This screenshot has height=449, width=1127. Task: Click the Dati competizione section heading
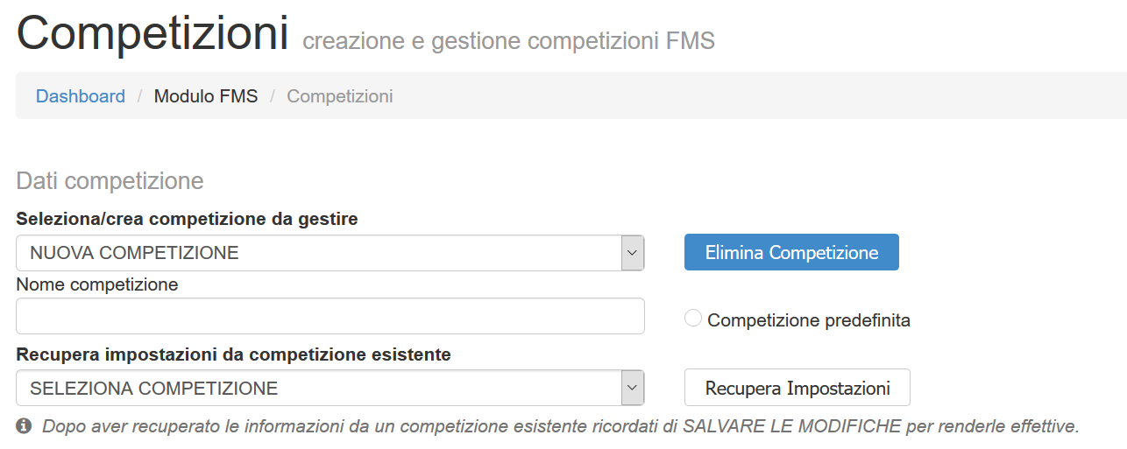point(110,181)
